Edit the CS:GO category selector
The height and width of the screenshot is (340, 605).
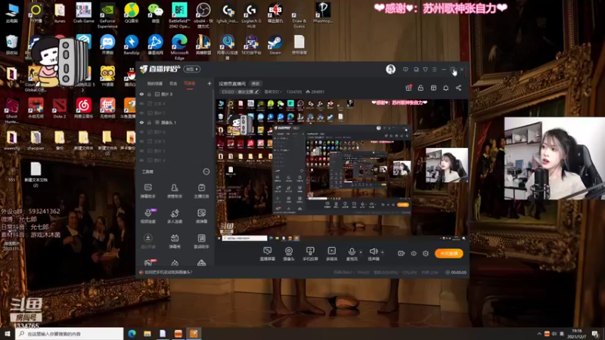coord(240,91)
